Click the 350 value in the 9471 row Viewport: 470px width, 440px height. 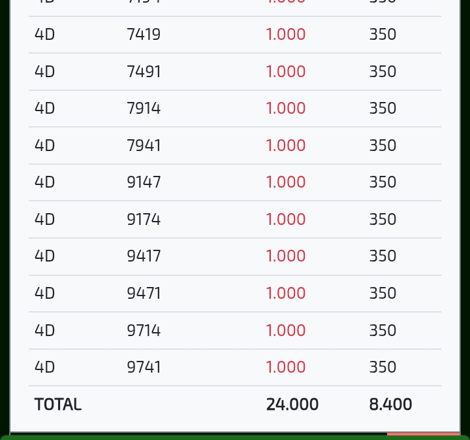click(x=383, y=293)
